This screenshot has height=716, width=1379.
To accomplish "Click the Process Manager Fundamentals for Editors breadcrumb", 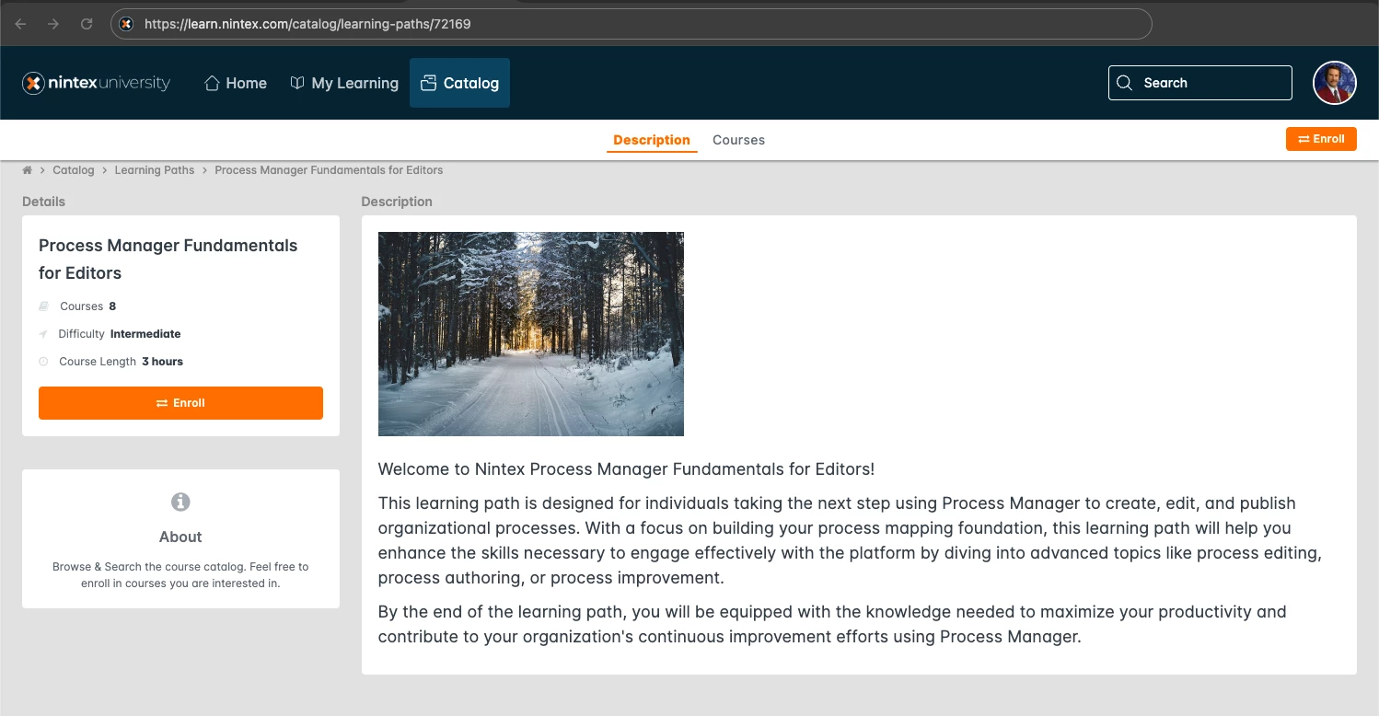I will [329, 170].
